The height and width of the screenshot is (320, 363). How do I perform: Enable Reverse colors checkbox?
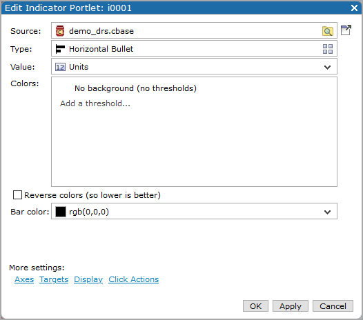pos(17,194)
